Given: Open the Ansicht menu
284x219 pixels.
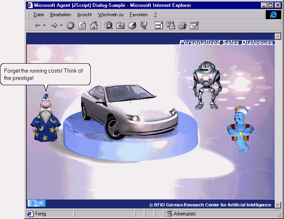Looking at the screenshot, I should click(x=84, y=15).
